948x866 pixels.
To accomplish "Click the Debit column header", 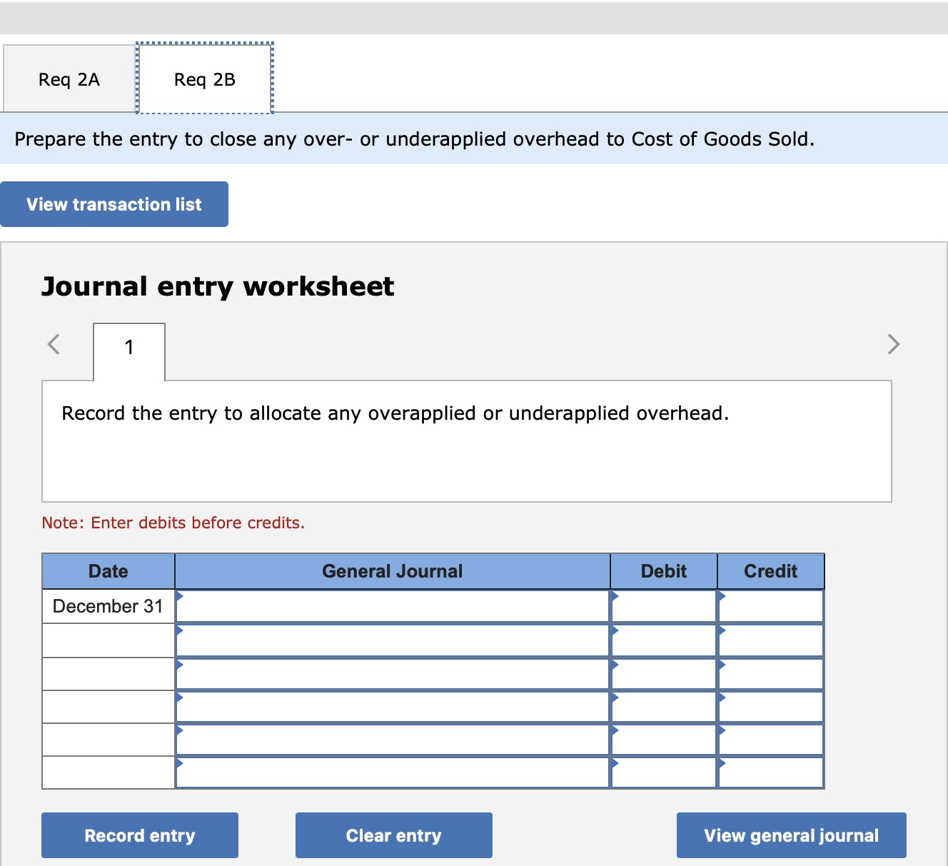I will [x=664, y=571].
